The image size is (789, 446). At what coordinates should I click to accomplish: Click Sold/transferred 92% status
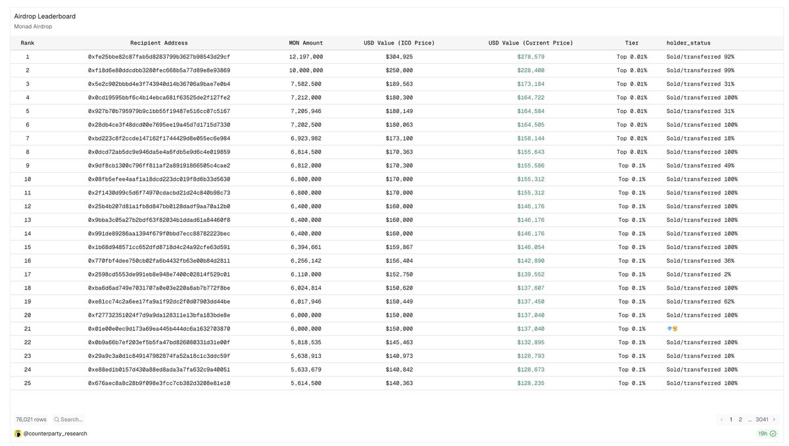coord(700,57)
